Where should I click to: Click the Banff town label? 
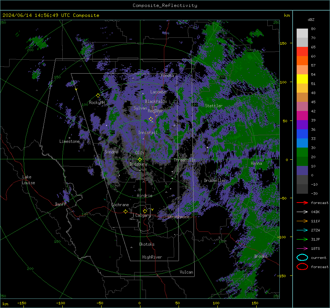60,204
